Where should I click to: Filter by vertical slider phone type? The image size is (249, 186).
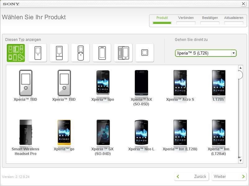click(59, 53)
